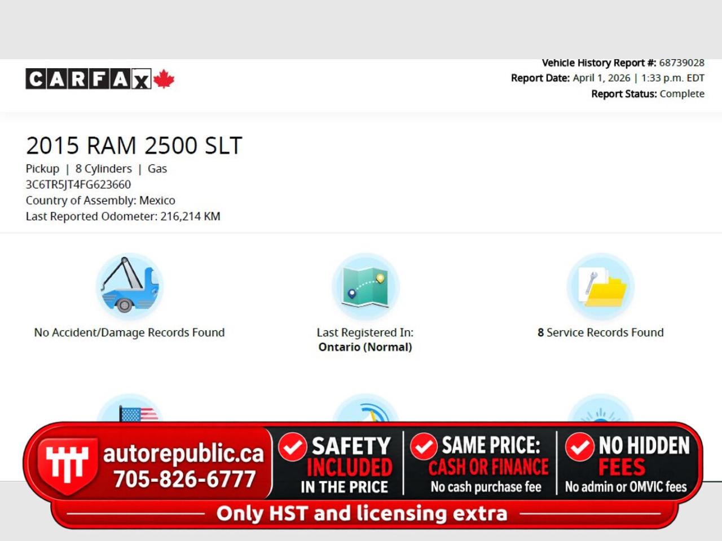Image resolution: width=722 pixels, height=541 pixels.
Task: Click the service records folder icon
Action: (601, 286)
